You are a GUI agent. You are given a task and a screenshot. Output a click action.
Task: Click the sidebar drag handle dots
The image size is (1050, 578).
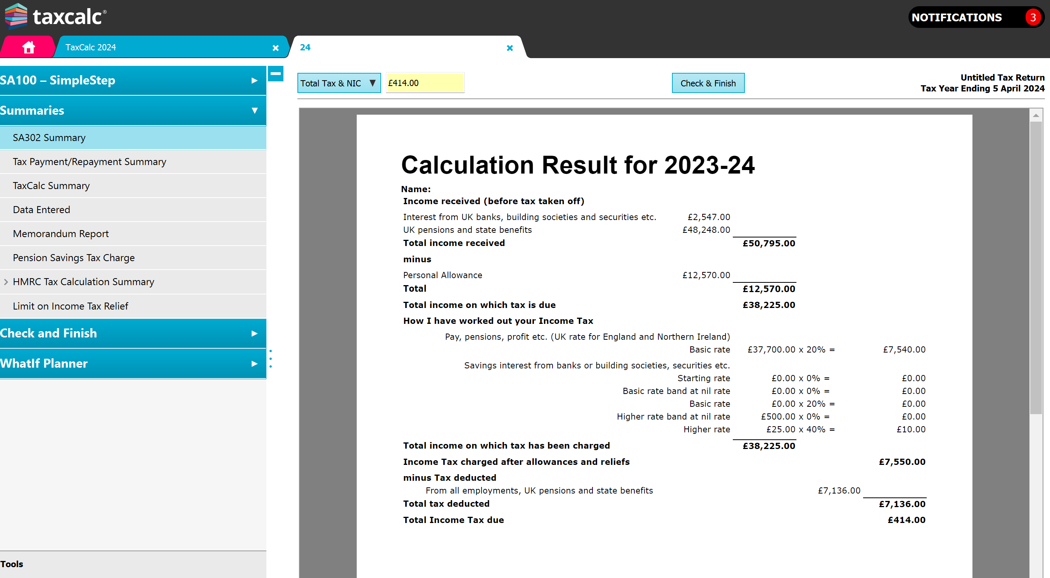pos(271,359)
